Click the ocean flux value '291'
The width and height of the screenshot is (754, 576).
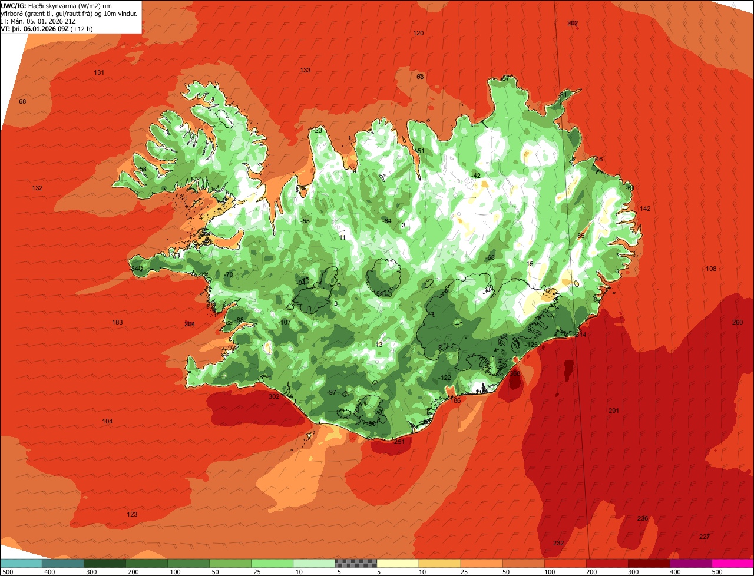(x=613, y=411)
